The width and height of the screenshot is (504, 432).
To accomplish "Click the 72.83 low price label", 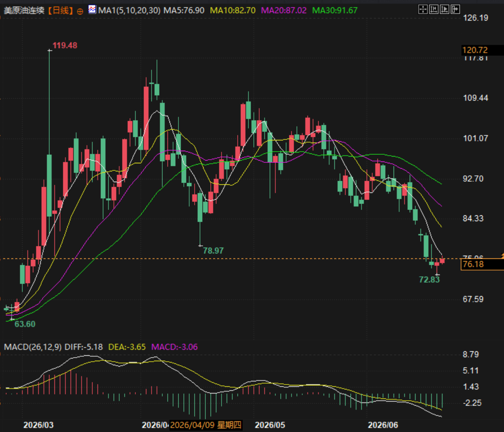I will [x=430, y=279].
